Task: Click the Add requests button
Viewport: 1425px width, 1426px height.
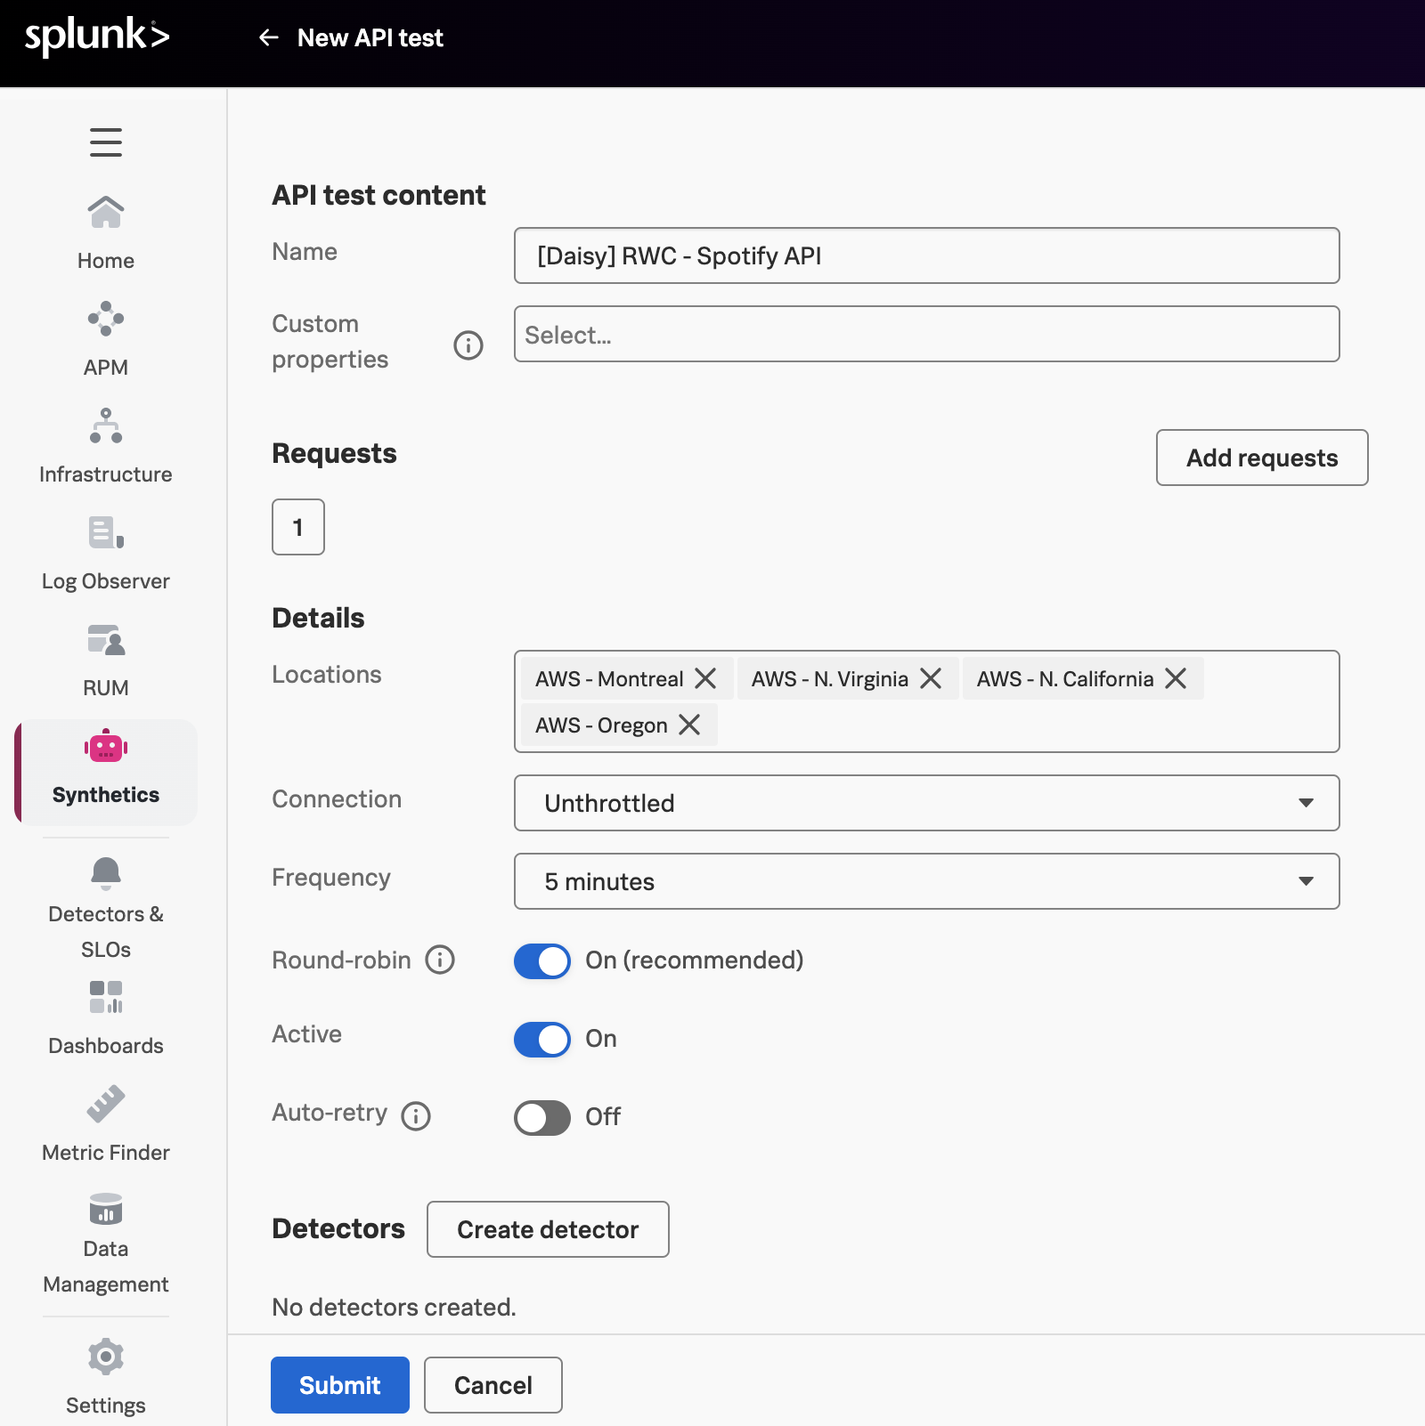Action: click(x=1261, y=458)
